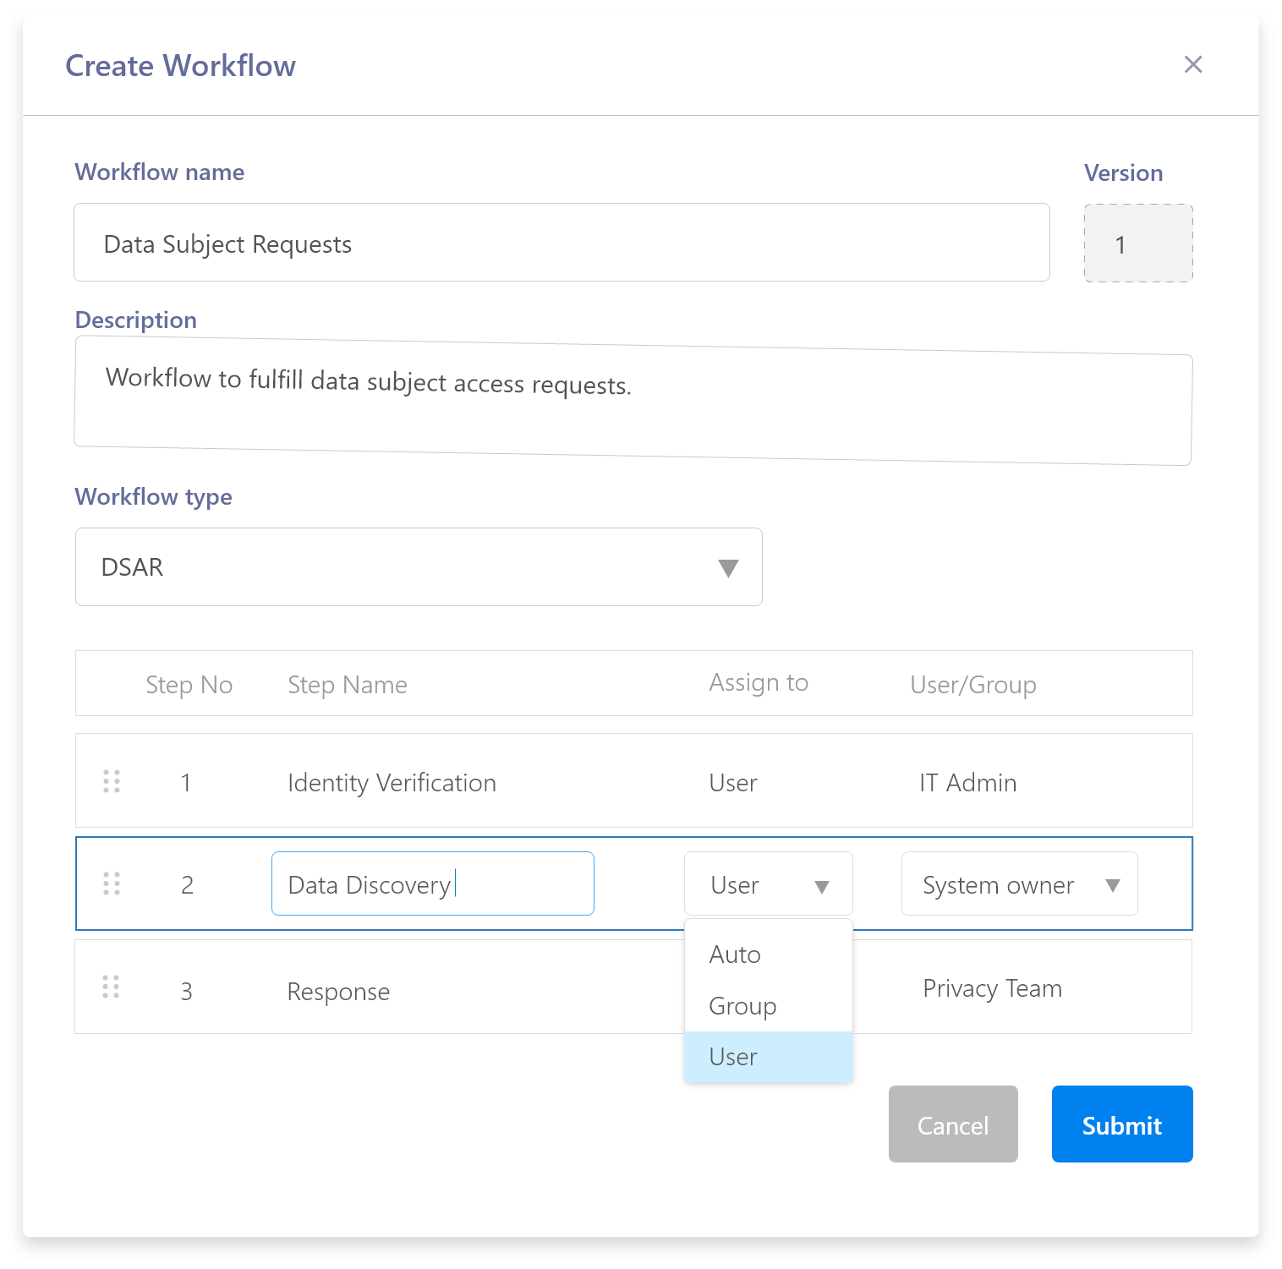Screen dimensions: 1282x1269
Task: Click the User/Group column header
Action: coord(973,685)
